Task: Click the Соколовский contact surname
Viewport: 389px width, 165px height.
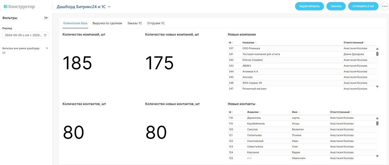Action: (x=255, y=141)
